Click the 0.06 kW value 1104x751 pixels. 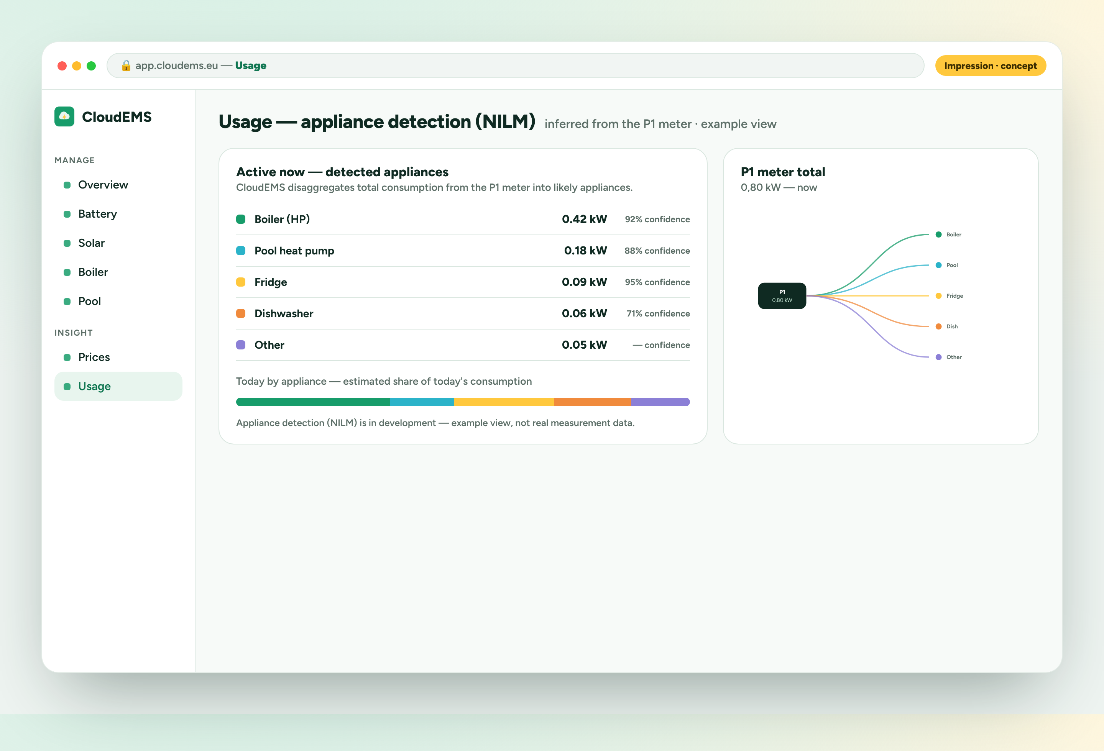[584, 313]
